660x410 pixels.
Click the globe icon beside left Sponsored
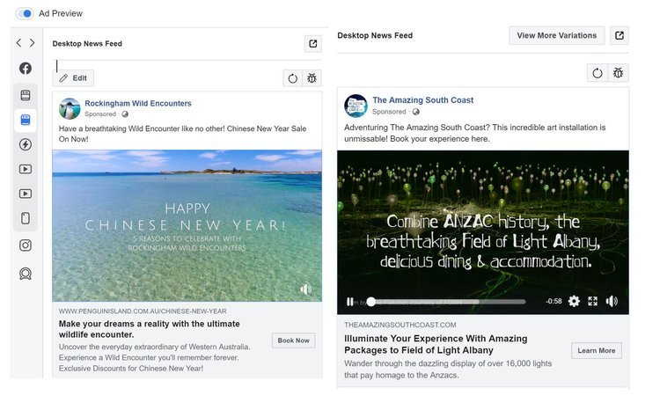[x=125, y=114]
